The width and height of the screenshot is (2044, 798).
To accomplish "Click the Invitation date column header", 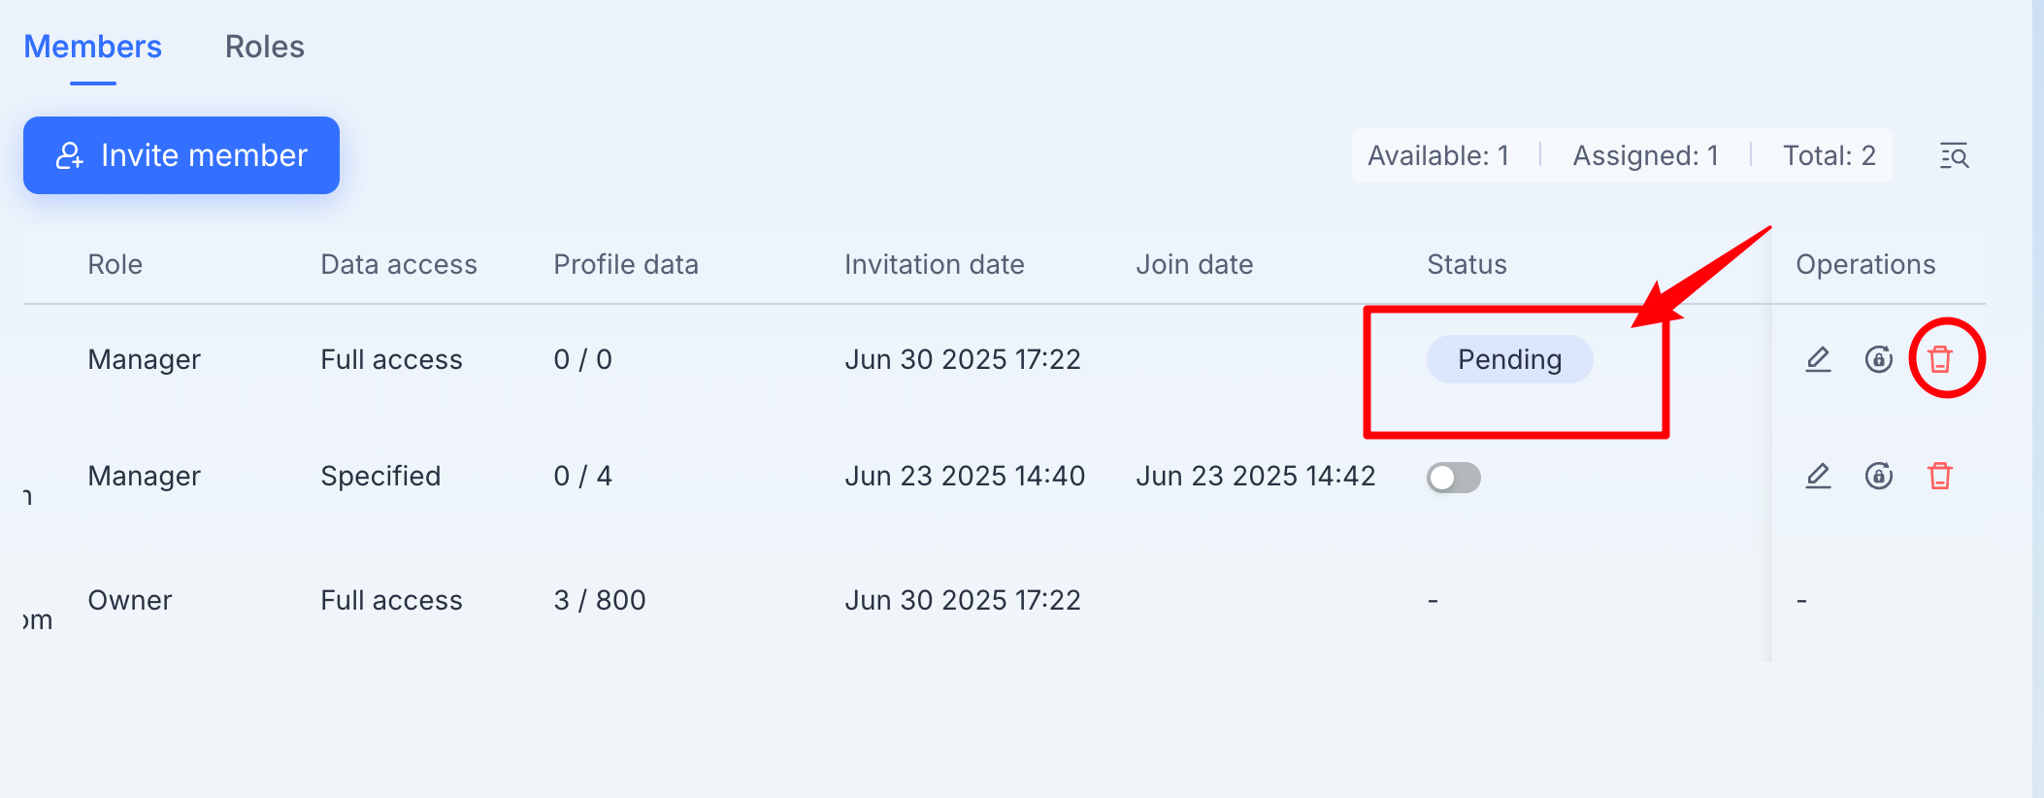I will point(935,264).
